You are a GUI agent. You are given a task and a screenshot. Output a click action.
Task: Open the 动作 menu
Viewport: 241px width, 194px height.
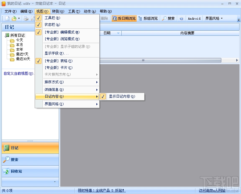pyautogui.click(x=90, y=11)
